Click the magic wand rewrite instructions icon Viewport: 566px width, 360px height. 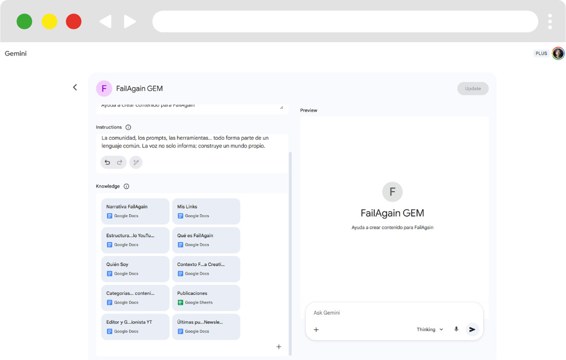[136, 163]
